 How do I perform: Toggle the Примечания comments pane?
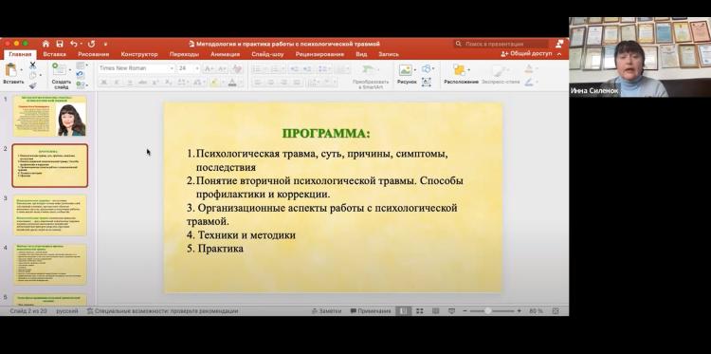tap(371, 311)
